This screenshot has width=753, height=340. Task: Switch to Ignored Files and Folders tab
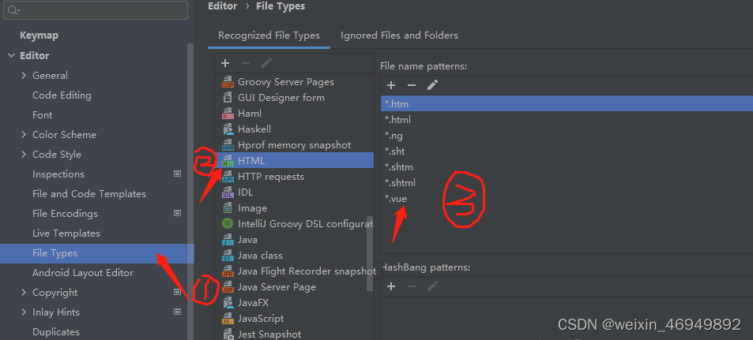click(399, 35)
